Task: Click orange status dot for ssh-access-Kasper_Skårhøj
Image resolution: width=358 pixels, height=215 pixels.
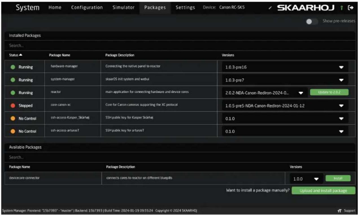Action: click(13, 119)
